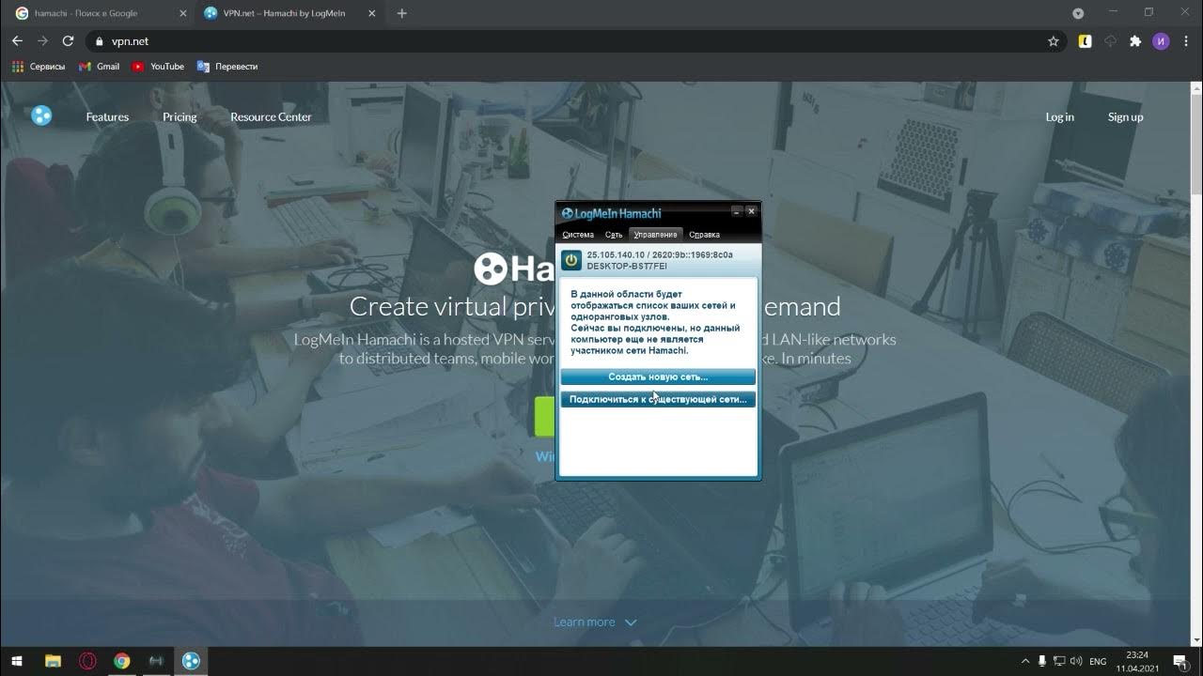Open Chrome from the taskbar
The height and width of the screenshot is (676, 1203).
click(x=122, y=661)
